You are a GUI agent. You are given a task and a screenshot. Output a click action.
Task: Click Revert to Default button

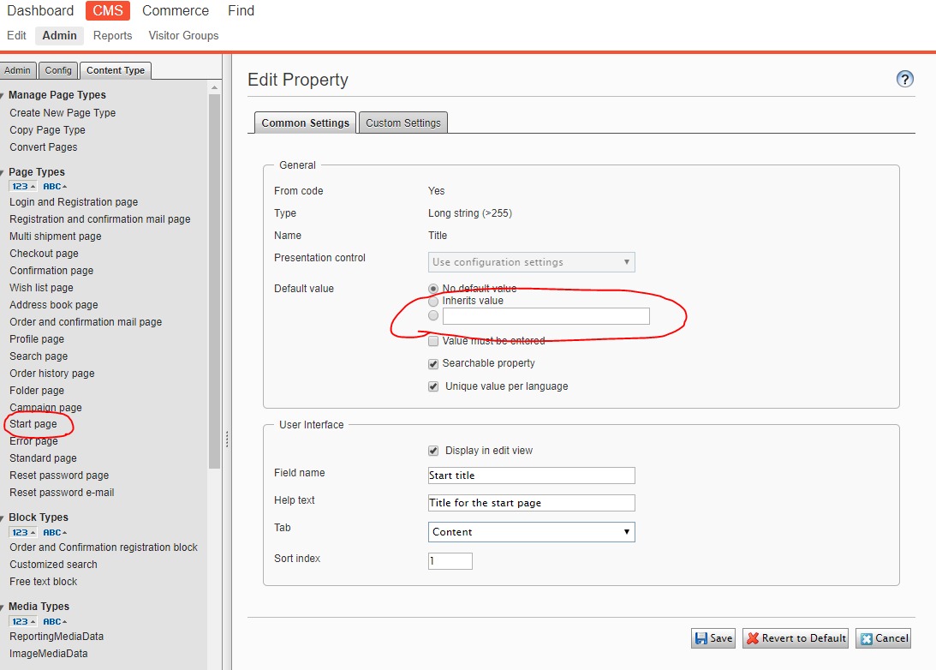point(796,638)
